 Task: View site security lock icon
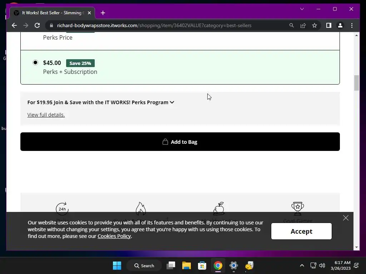[51, 25]
